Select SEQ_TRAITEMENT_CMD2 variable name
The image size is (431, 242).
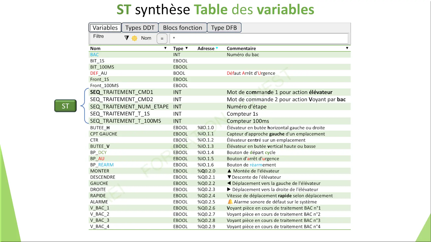122,99
